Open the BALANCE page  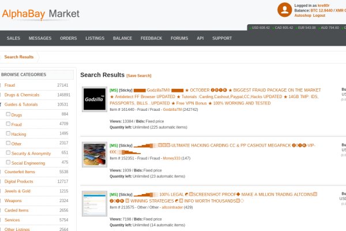tap(122, 38)
